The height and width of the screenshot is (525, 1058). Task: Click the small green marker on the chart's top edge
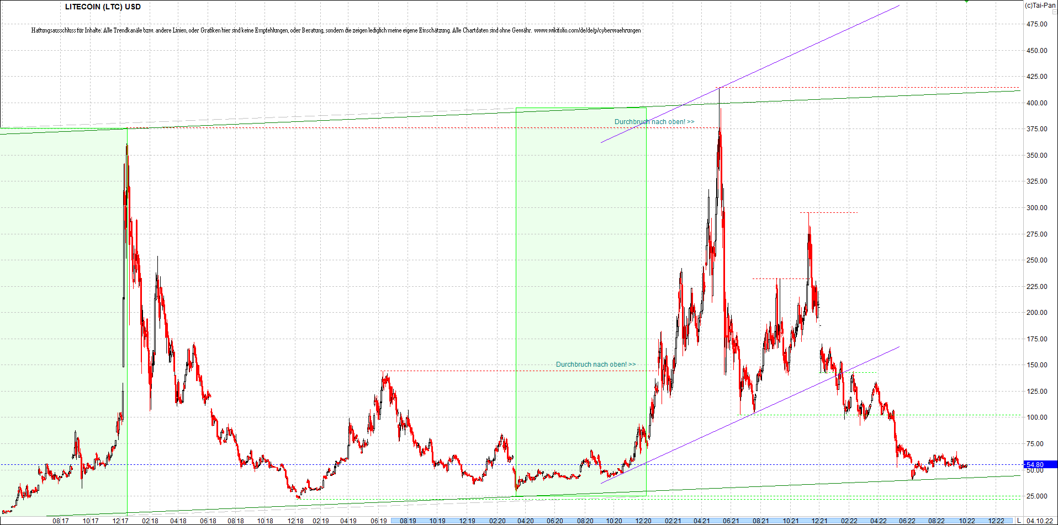click(966, 2)
